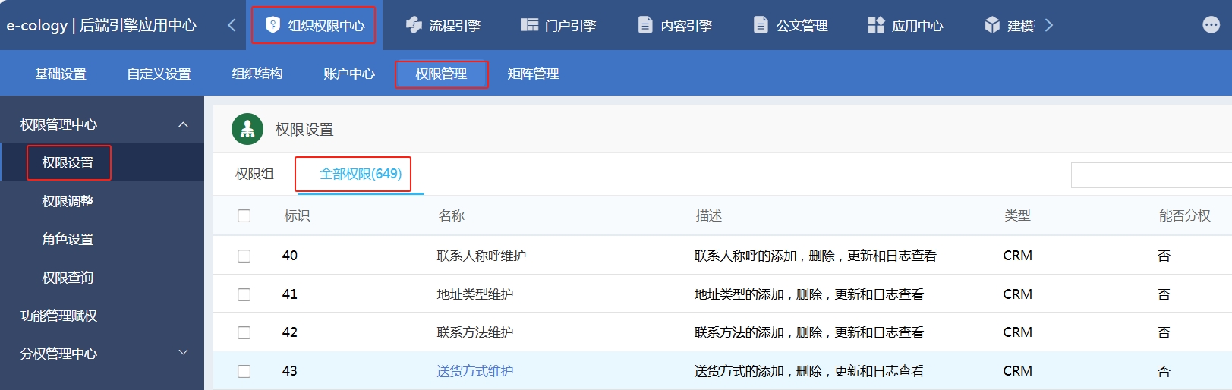Toggle the select-all checkbox in table header
This screenshot has width=1232, height=390.
(244, 216)
